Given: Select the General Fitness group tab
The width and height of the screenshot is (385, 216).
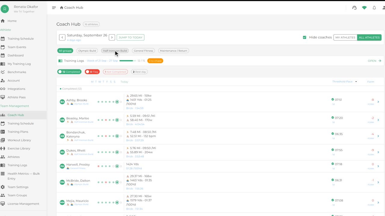Looking at the screenshot, I should click(x=143, y=51).
